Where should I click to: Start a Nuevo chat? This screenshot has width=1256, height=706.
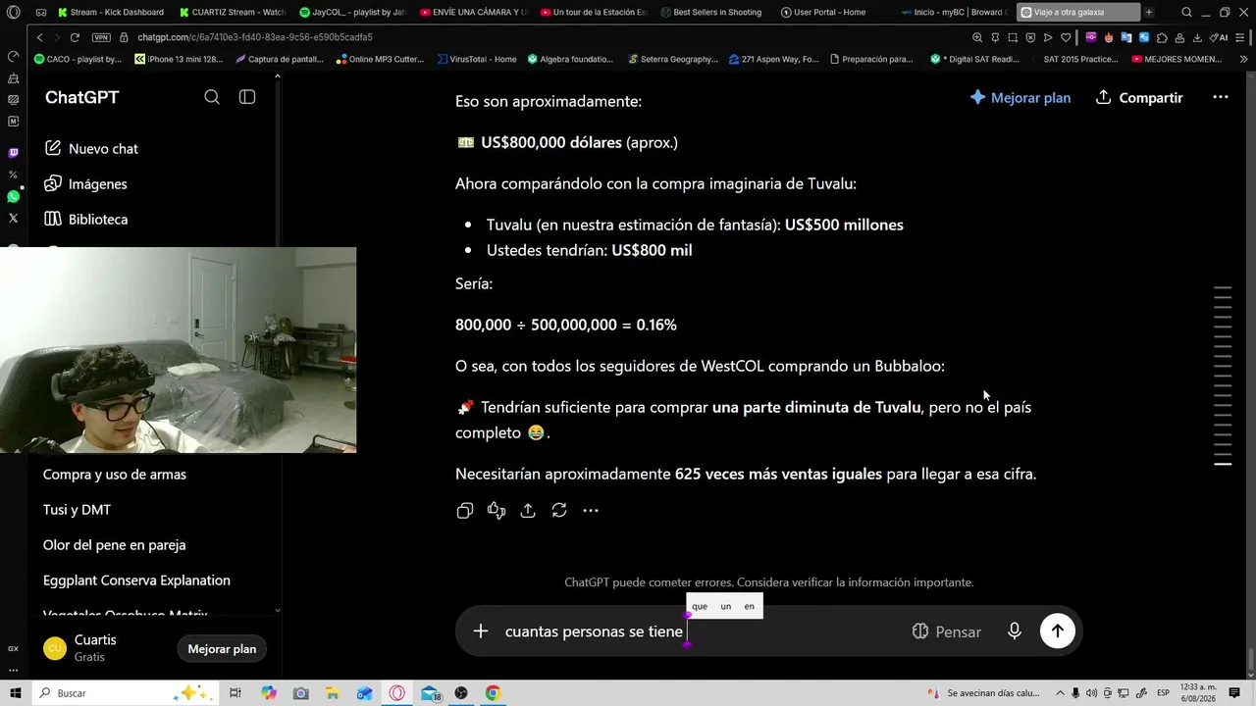[x=91, y=149]
